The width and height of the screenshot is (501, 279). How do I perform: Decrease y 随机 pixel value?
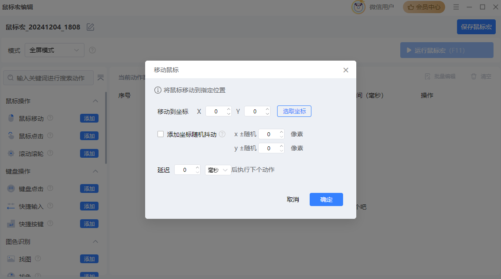tap(281, 151)
